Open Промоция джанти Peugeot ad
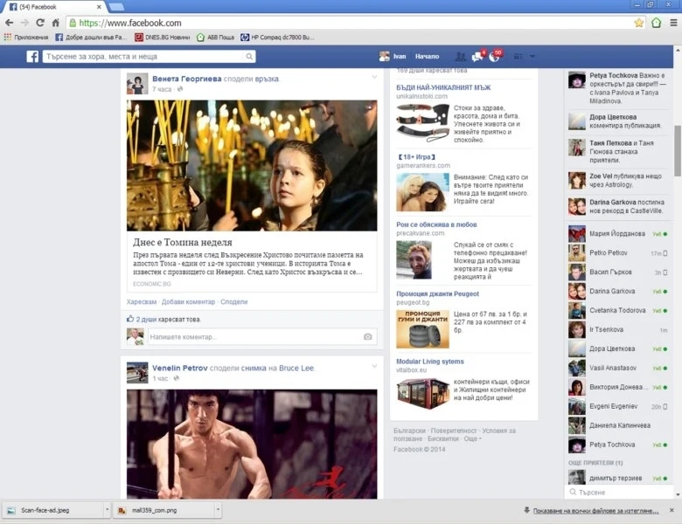This screenshot has height=524, width=682. 437,293
